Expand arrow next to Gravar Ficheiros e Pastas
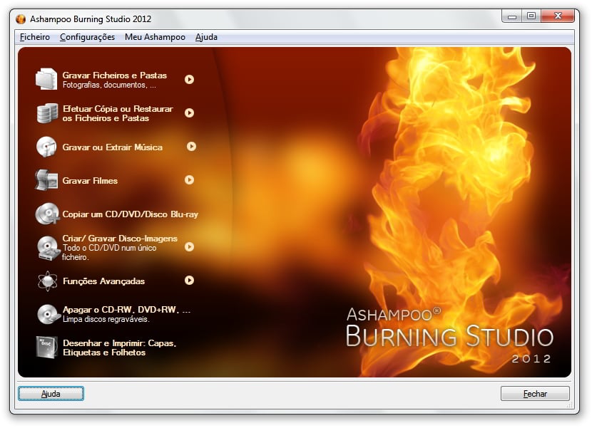The height and width of the screenshot is (428, 592). coord(189,79)
